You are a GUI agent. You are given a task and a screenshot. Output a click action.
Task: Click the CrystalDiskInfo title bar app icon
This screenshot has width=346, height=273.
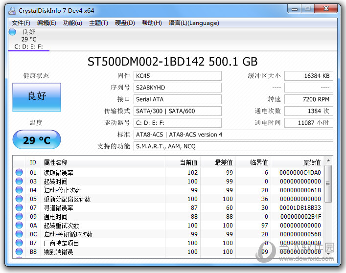coord(12,10)
